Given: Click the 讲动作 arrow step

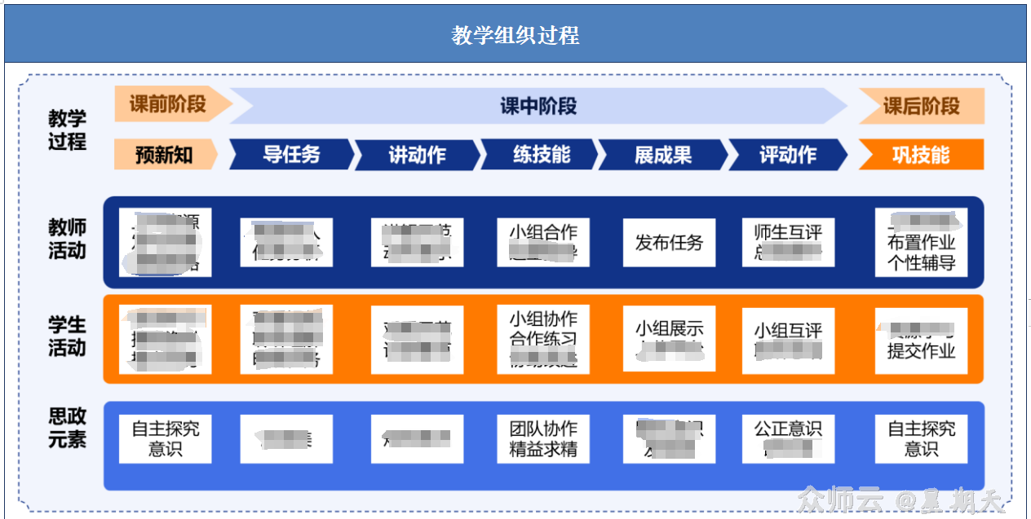Looking at the screenshot, I should click(414, 156).
